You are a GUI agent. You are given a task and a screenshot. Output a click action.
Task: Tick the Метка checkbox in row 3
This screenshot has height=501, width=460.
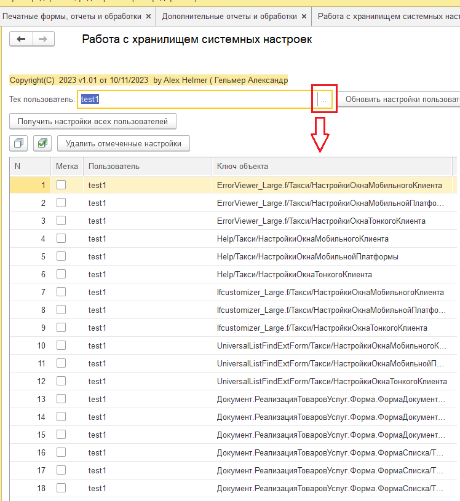[61, 221]
